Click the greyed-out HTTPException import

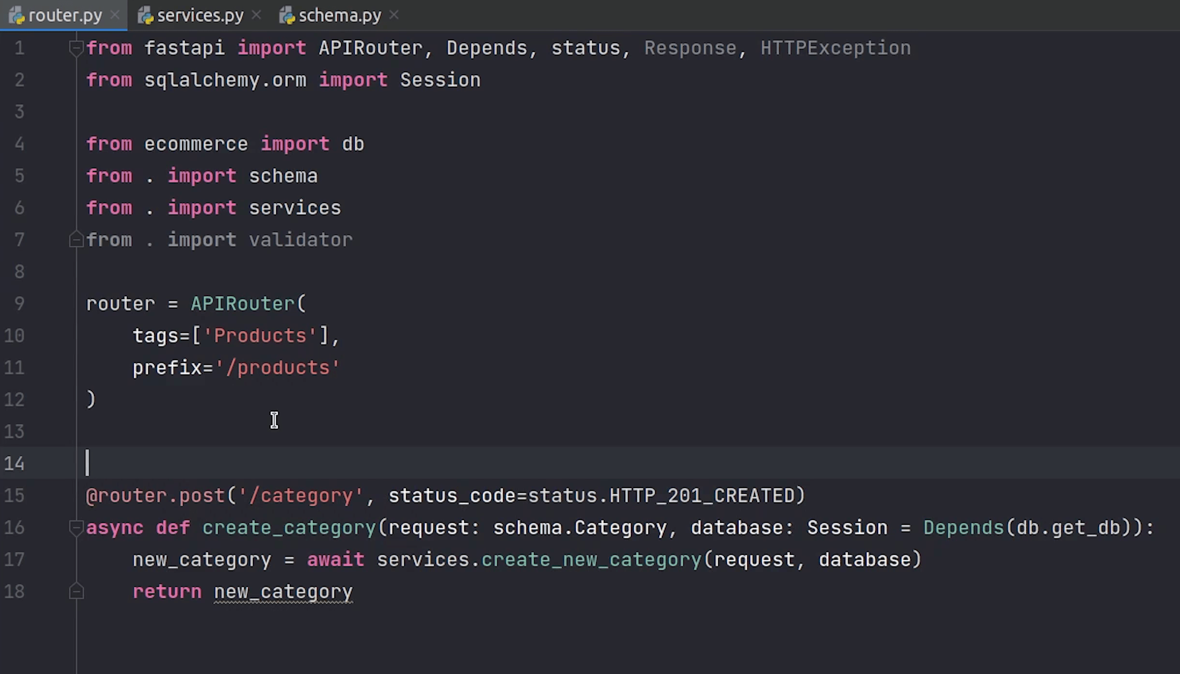coord(835,48)
